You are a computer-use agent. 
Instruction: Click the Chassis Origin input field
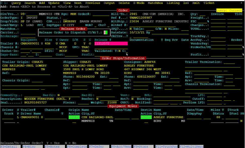coord(37,81)
